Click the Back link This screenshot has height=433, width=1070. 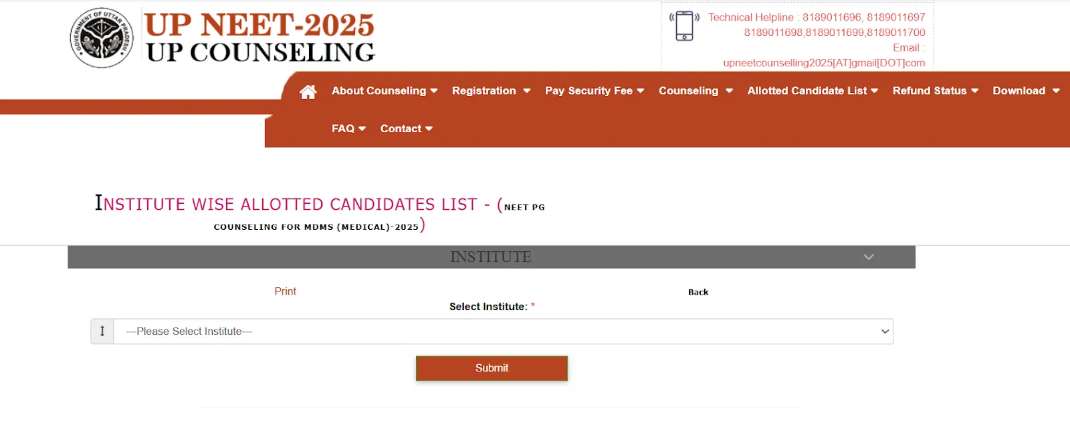[x=698, y=291]
